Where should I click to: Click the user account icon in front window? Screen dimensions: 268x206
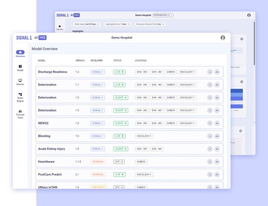pyautogui.click(x=223, y=38)
